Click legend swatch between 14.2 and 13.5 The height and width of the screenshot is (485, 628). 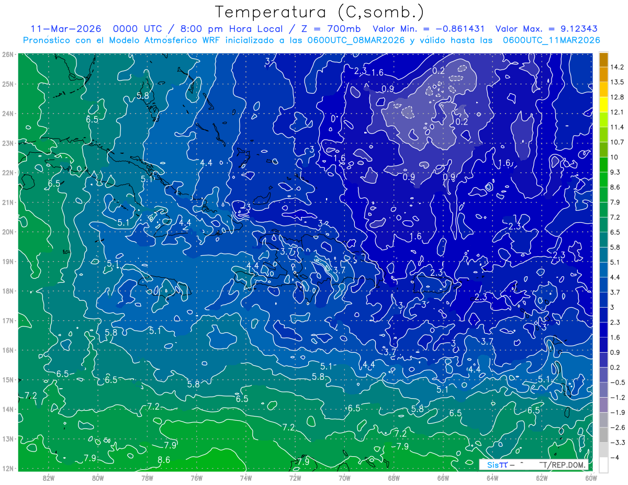(x=603, y=75)
